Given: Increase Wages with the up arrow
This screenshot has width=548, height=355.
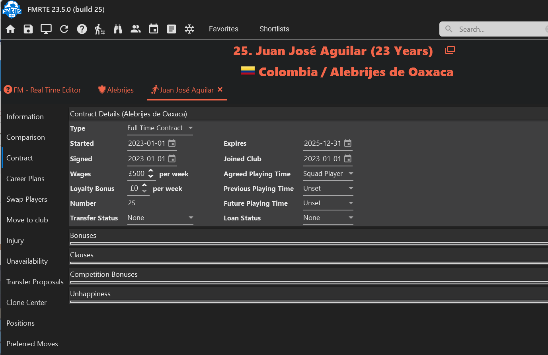Looking at the screenshot, I should click(x=151, y=171).
